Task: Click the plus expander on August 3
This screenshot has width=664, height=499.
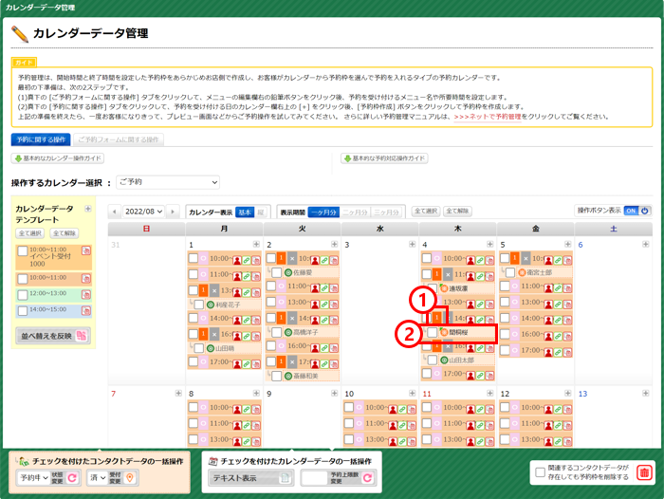Action: pyautogui.click(x=412, y=244)
